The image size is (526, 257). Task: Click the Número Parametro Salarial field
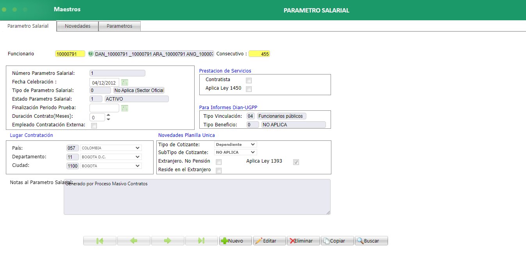click(x=117, y=73)
